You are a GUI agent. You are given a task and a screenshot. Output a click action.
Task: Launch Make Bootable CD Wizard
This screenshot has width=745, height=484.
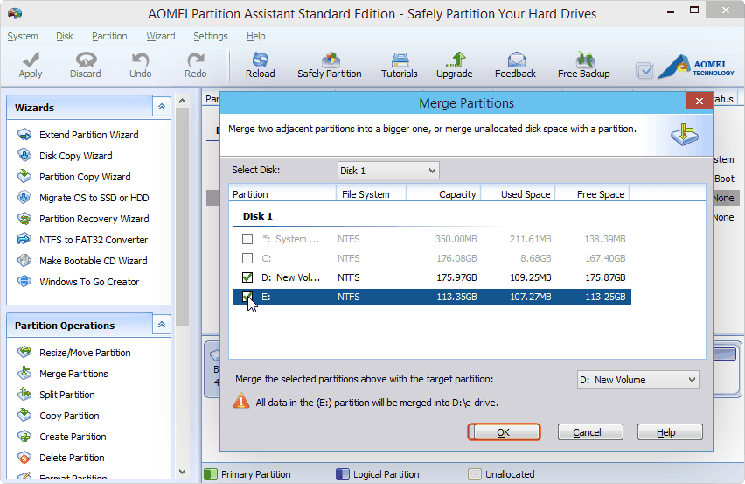tap(93, 261)
